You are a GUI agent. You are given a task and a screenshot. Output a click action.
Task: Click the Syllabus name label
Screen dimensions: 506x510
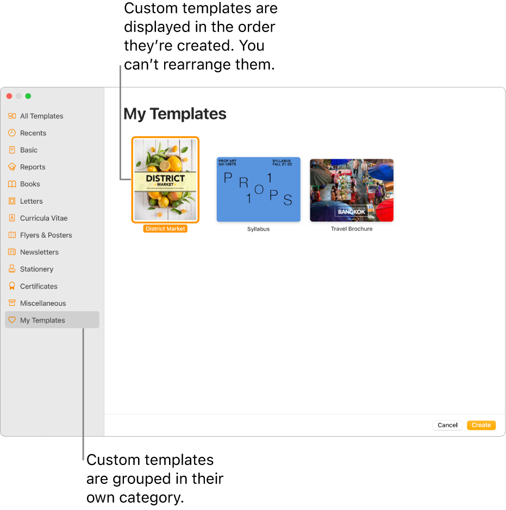click(x=258, y=229)
